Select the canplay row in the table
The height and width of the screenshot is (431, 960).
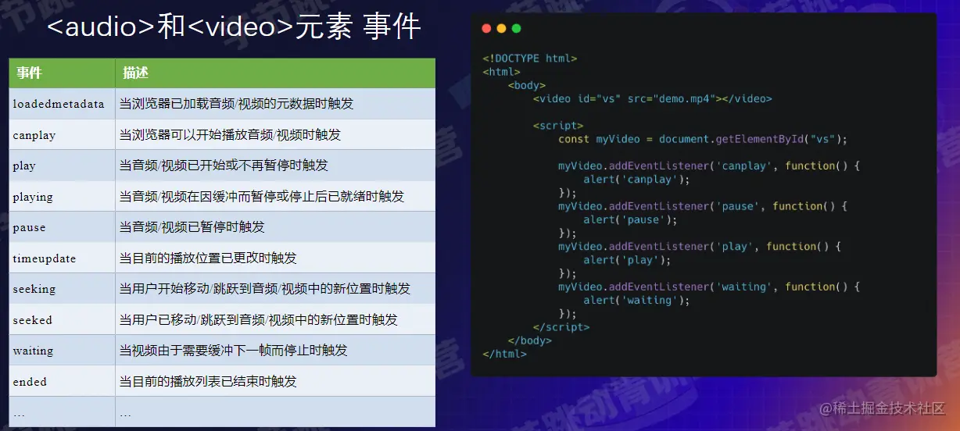pos(222,134)
